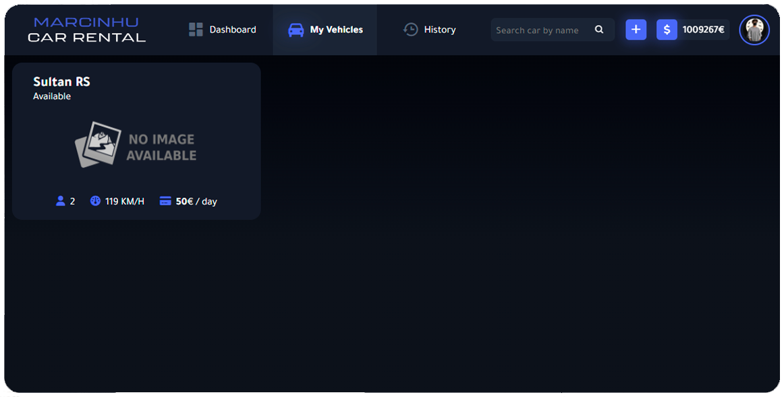
Task: Click the seats person icon on Sultan RS
Action: [x=61, y=201]
